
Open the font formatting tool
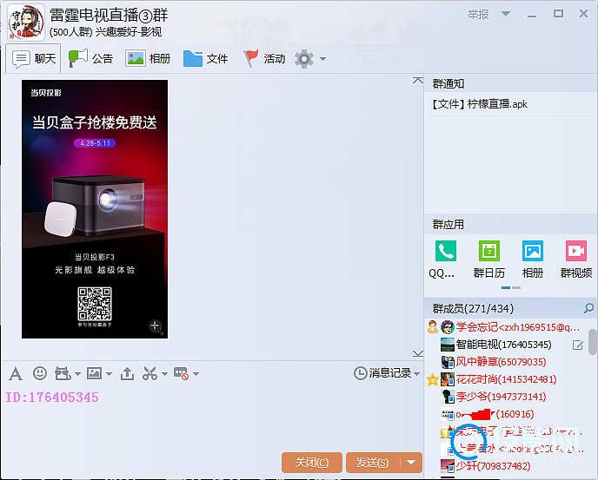(x=16, y=373)
